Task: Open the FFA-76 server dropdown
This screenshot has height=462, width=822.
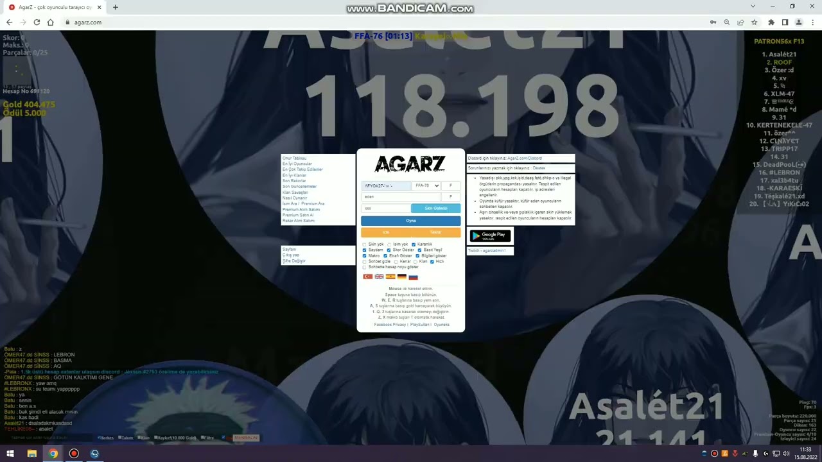Action: coord(426,186)
